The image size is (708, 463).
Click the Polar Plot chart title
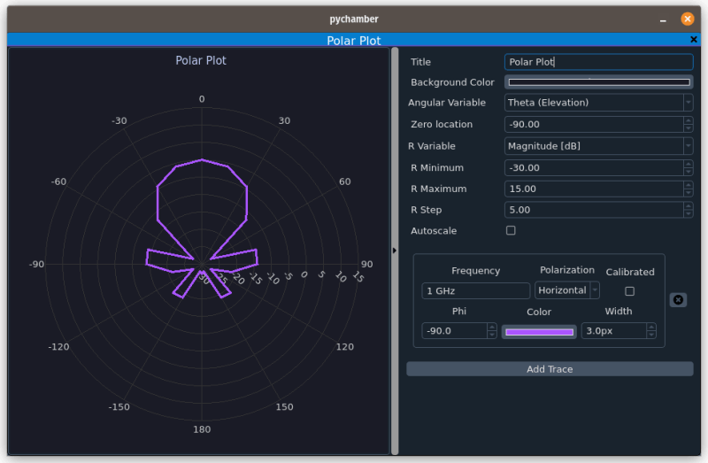coord(201,60)
